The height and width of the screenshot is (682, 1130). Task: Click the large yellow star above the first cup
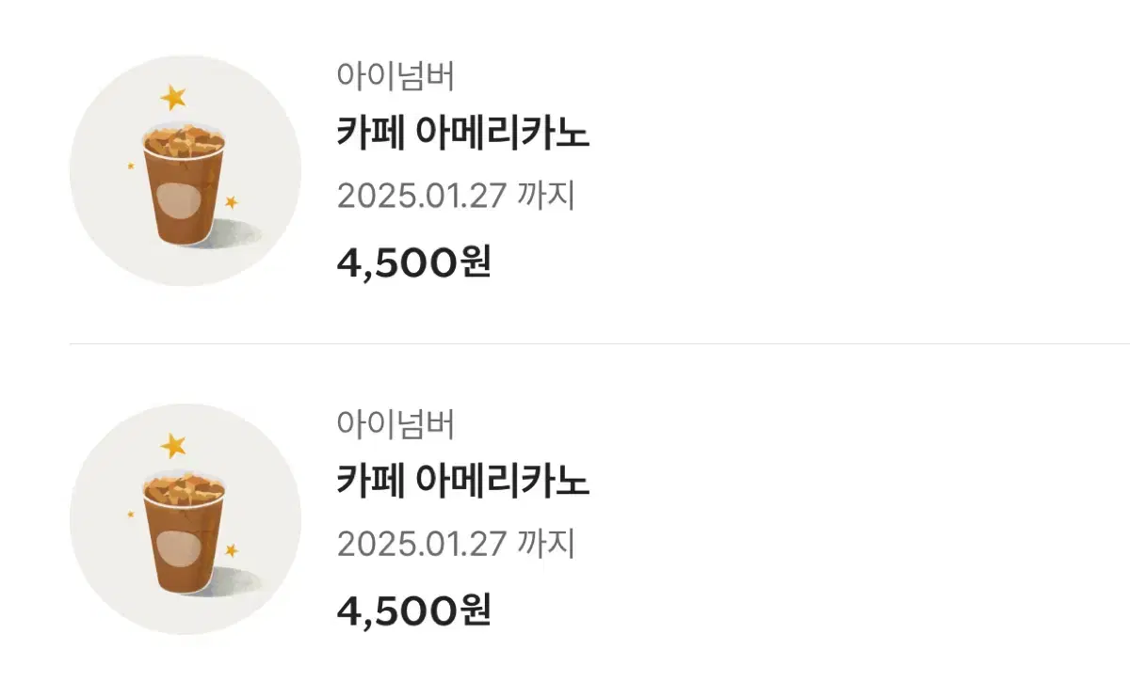click(x=173, y=96)
